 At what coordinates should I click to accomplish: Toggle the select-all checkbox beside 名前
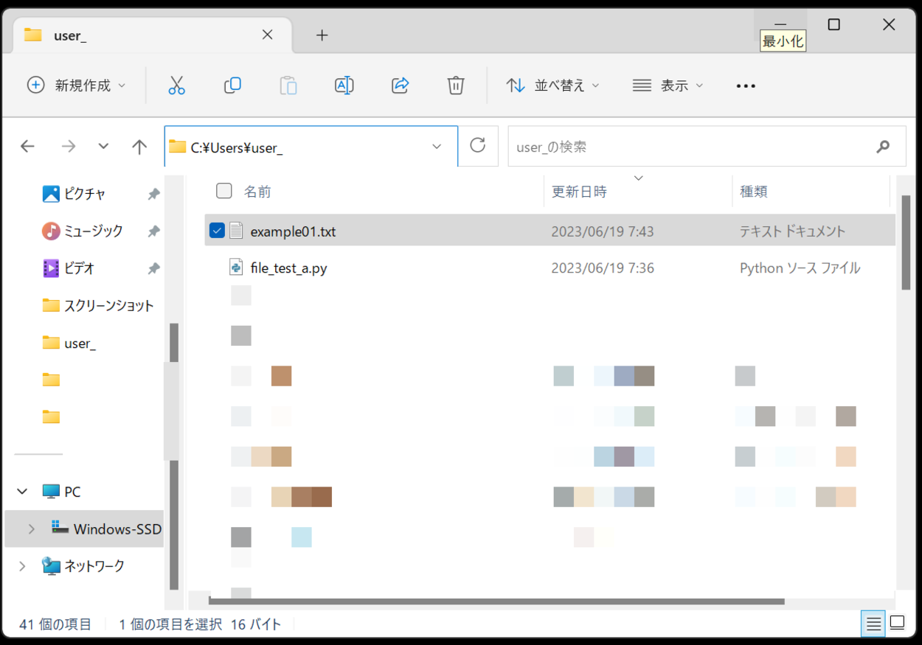tap(224, 191)
